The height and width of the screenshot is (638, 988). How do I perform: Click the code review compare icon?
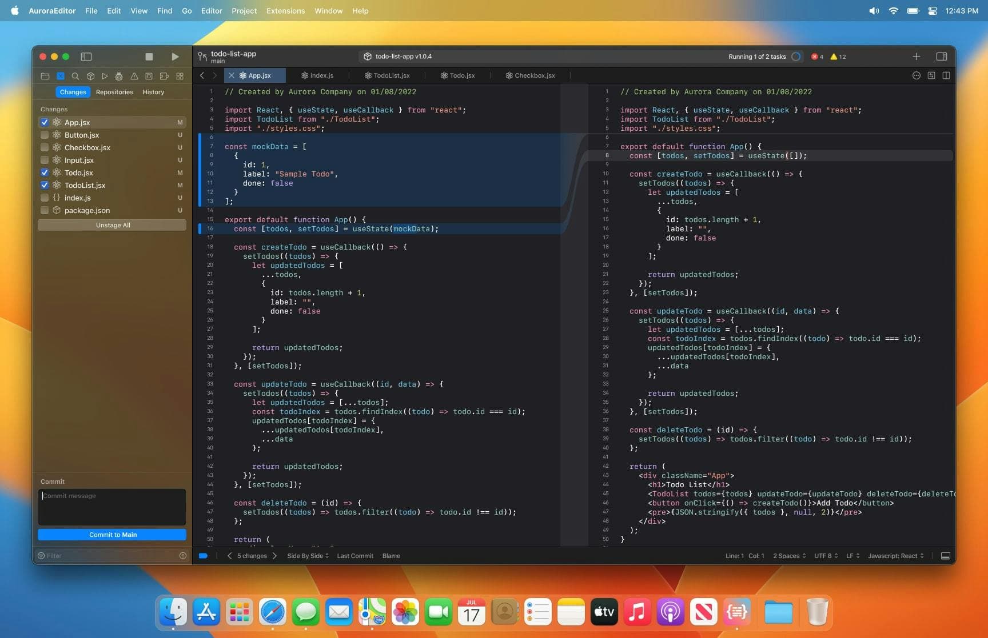click(x=931, y=75)
